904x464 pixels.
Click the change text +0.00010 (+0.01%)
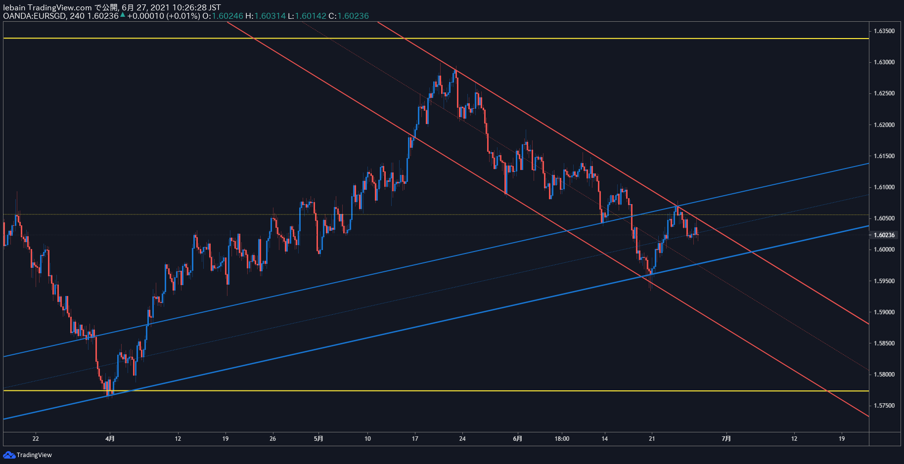pos(164,16)
